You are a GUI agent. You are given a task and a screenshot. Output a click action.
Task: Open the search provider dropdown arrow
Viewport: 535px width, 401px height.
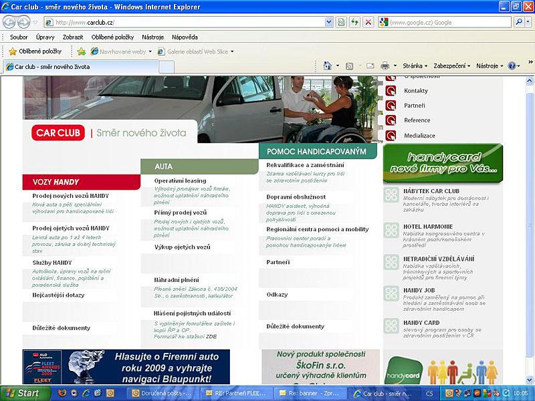click(x=528, y=23)
